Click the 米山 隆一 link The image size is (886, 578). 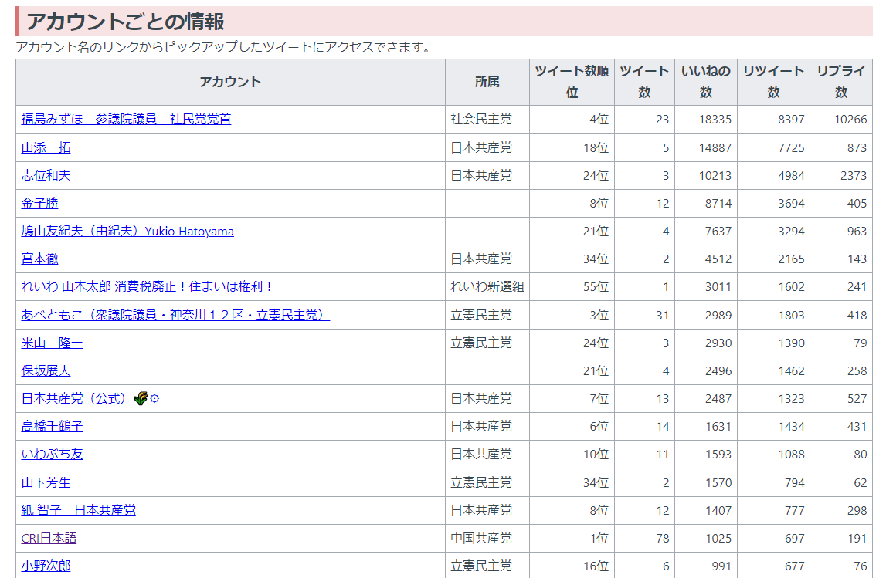(x=52, y=343)
